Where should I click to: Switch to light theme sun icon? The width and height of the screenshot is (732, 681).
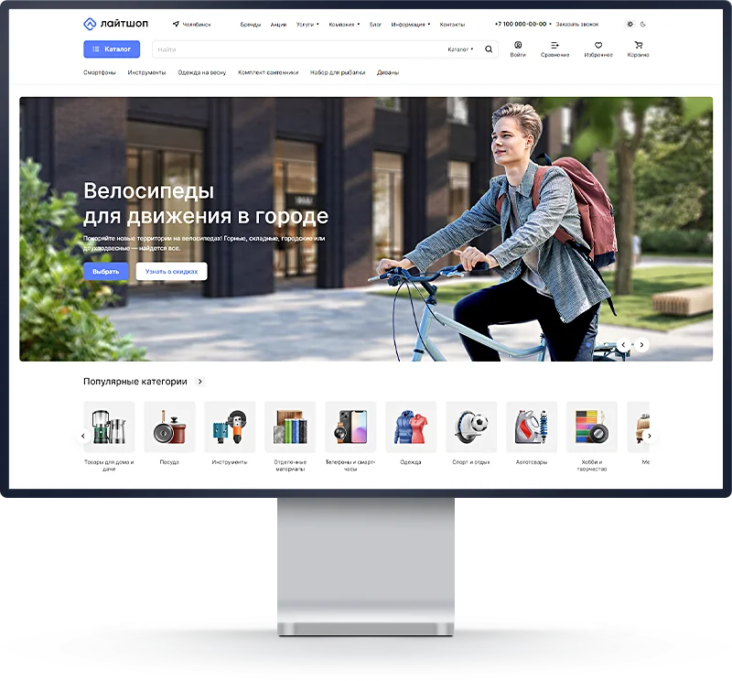[x=630, y=24]
